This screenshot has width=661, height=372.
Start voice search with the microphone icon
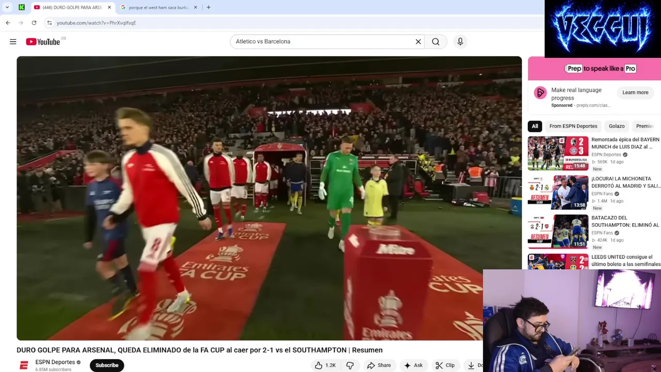tap(460, 42)
